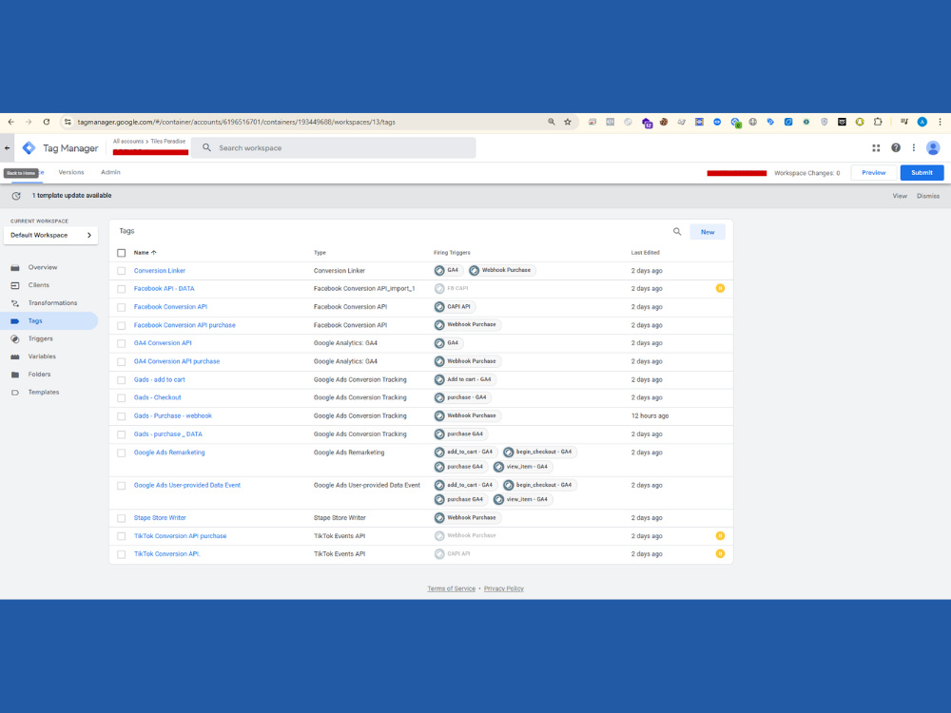
Task: Open the Overview sidebar item
Action: (43, 267)
